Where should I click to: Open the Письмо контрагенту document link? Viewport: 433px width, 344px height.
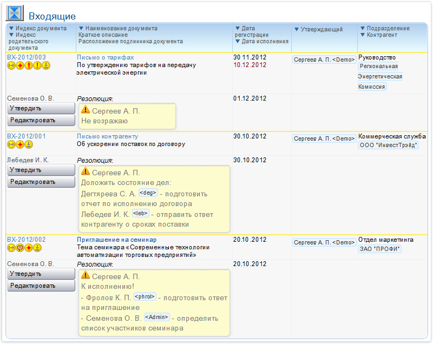(x=108, y=136)
